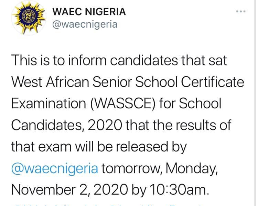Open the @waecnigeria handle below the name
Viewport: 258px width, 206px height.
[x=85, y=25]
